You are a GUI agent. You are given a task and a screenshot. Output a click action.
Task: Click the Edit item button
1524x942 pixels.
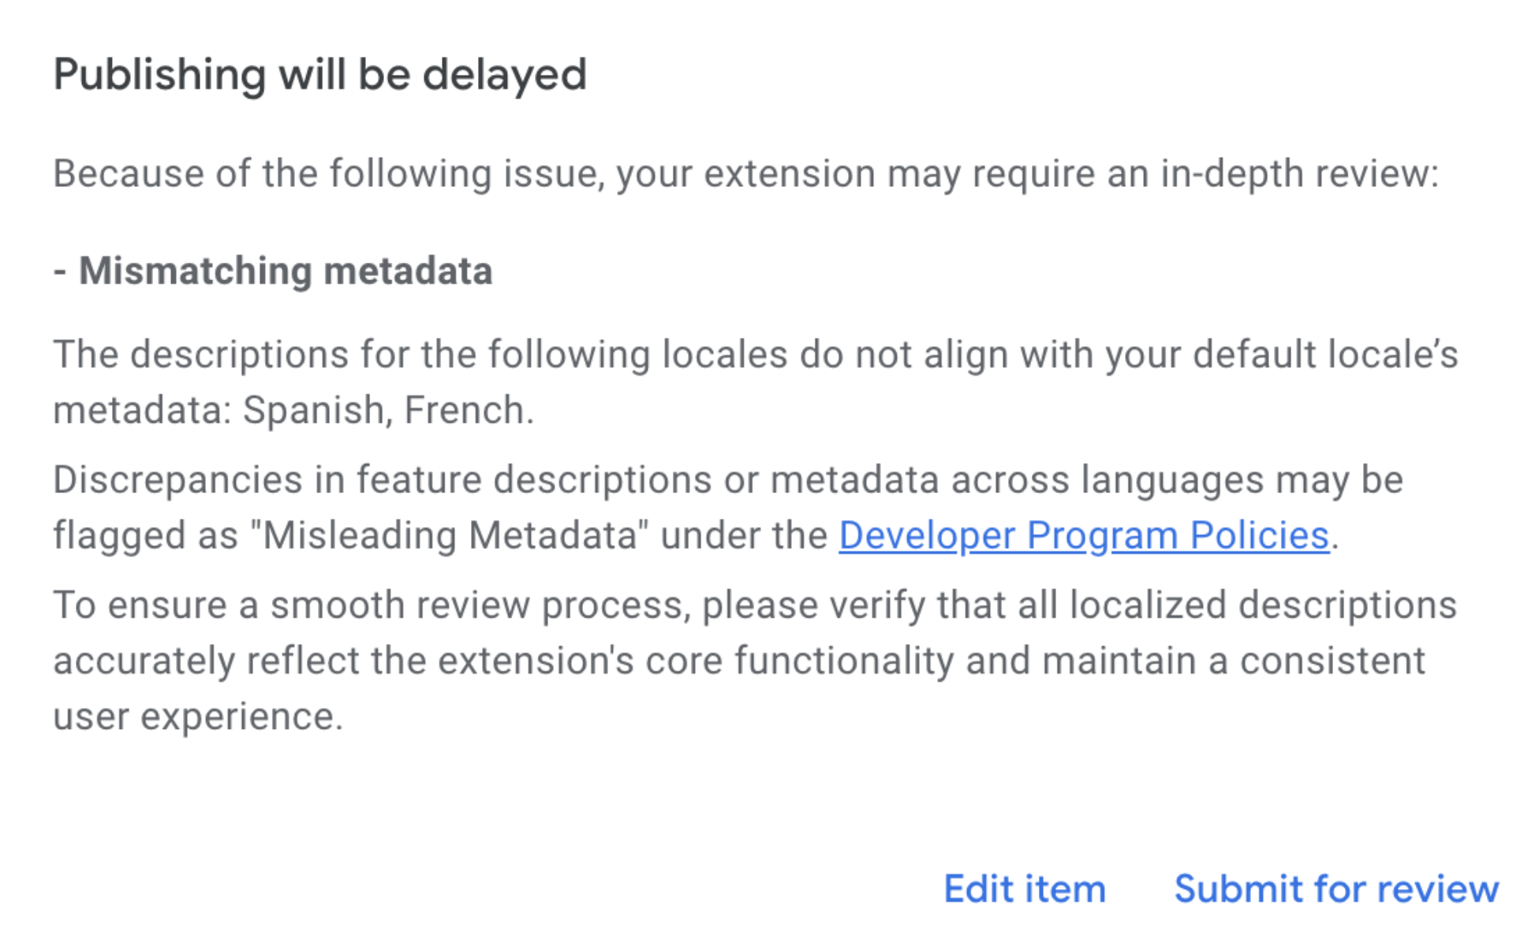pos(1024,888)
